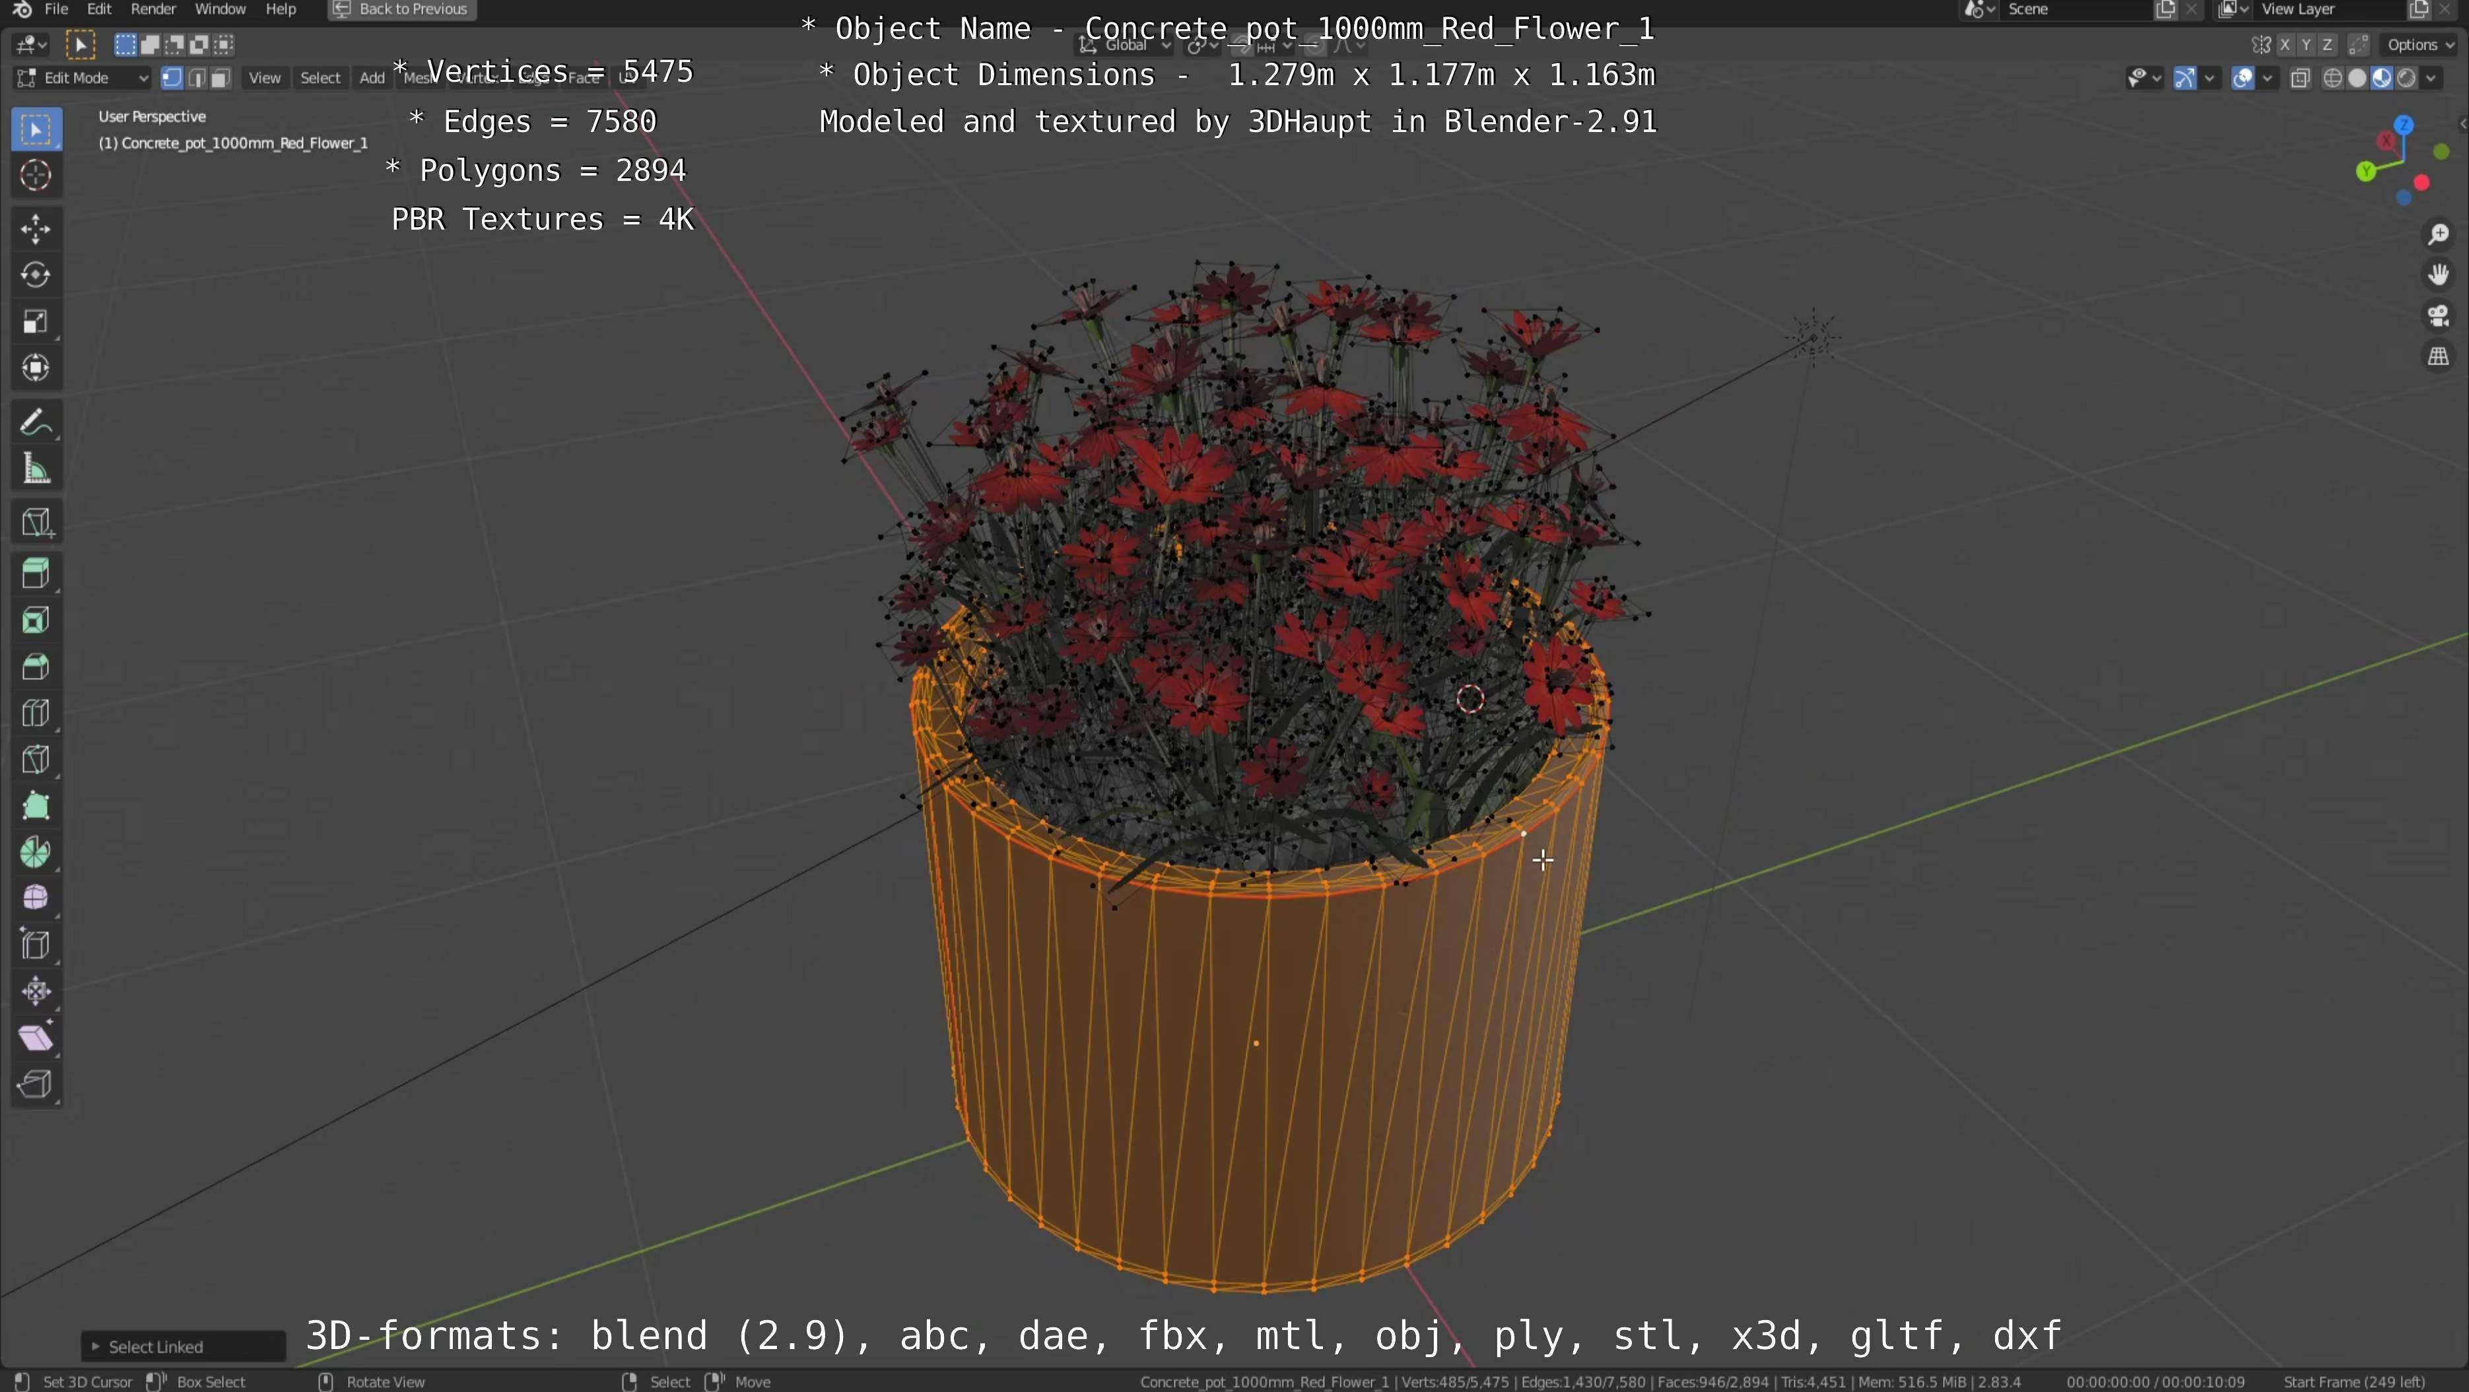Screen dimensions: 2469x1392
Task: Open the Window menu
Action: [x=220, y=10]
